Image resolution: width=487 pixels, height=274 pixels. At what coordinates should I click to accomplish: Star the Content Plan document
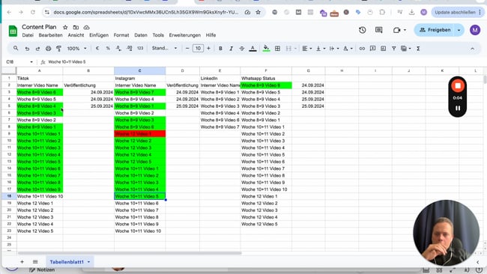tap(65, 27)
